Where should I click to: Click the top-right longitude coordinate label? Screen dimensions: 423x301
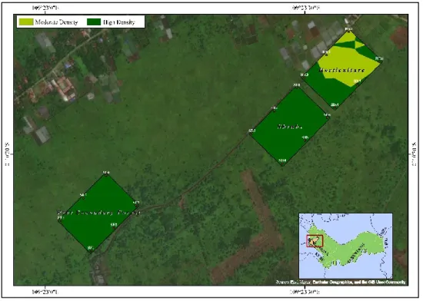point(305,8)
